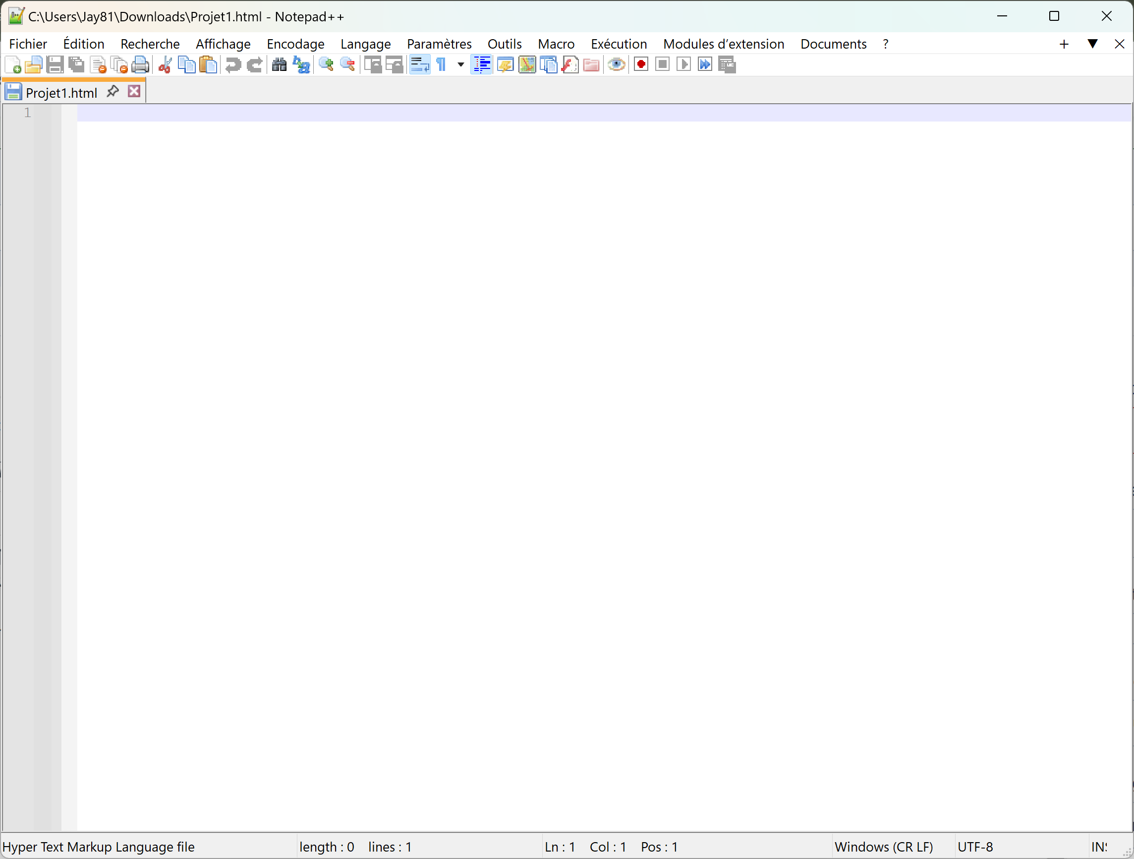Open the Langage menu
The width and height of the screenshot is (1134, 859).
(365, 44)
